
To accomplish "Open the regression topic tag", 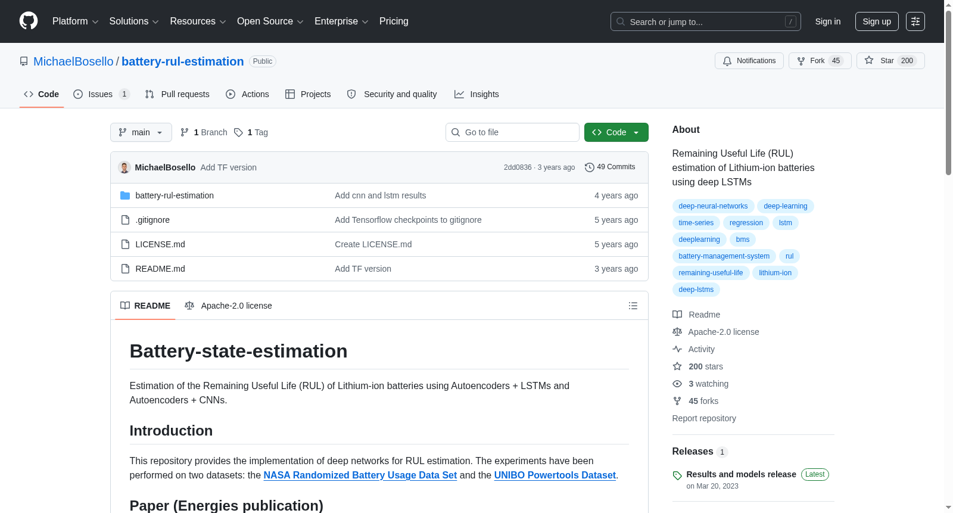I will (x=746, y=223).
